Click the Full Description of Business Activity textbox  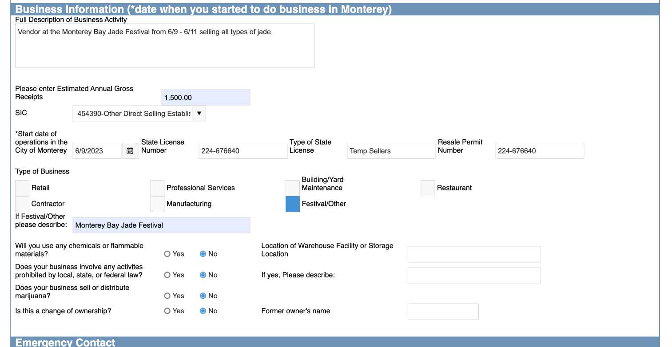click(x=165, y=46)
